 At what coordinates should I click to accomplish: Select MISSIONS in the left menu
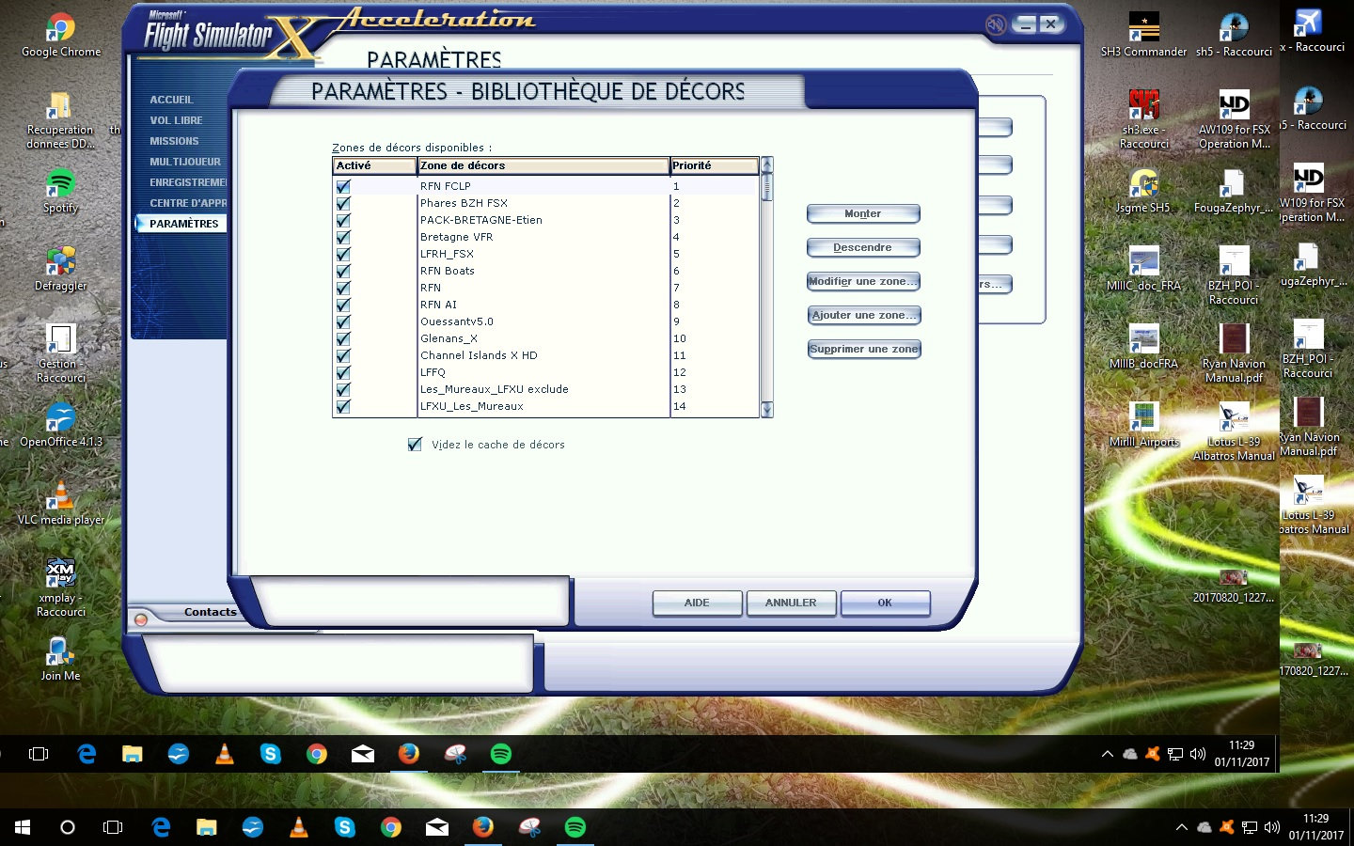(x=174, y=141)
